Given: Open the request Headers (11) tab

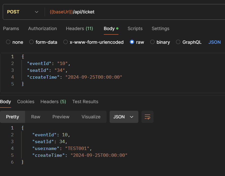Looking at the screenshot, I should [x=79, y=29].
